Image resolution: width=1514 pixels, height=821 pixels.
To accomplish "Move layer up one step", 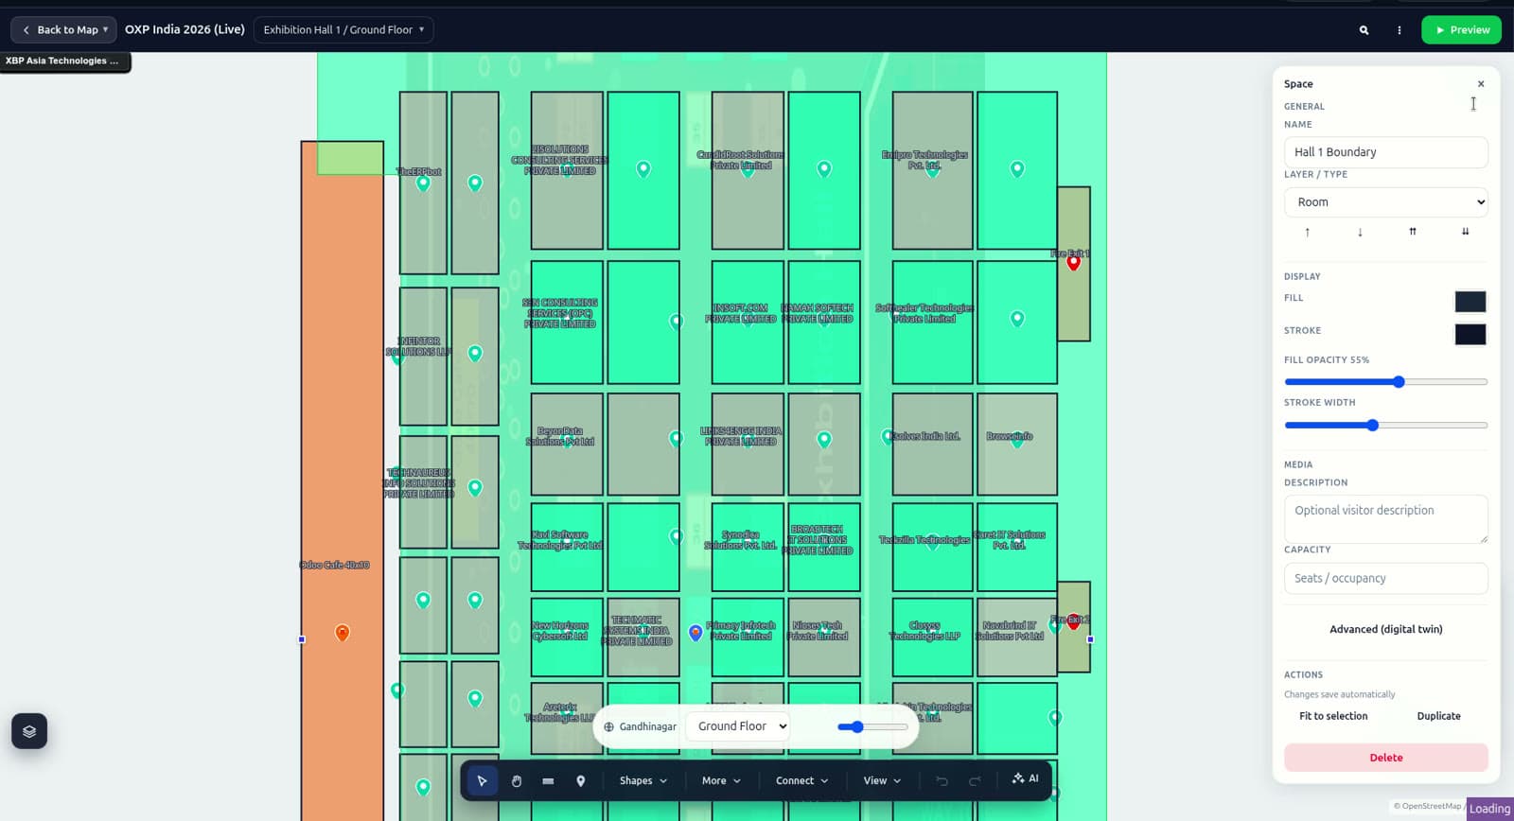I will pos(1308,232).
